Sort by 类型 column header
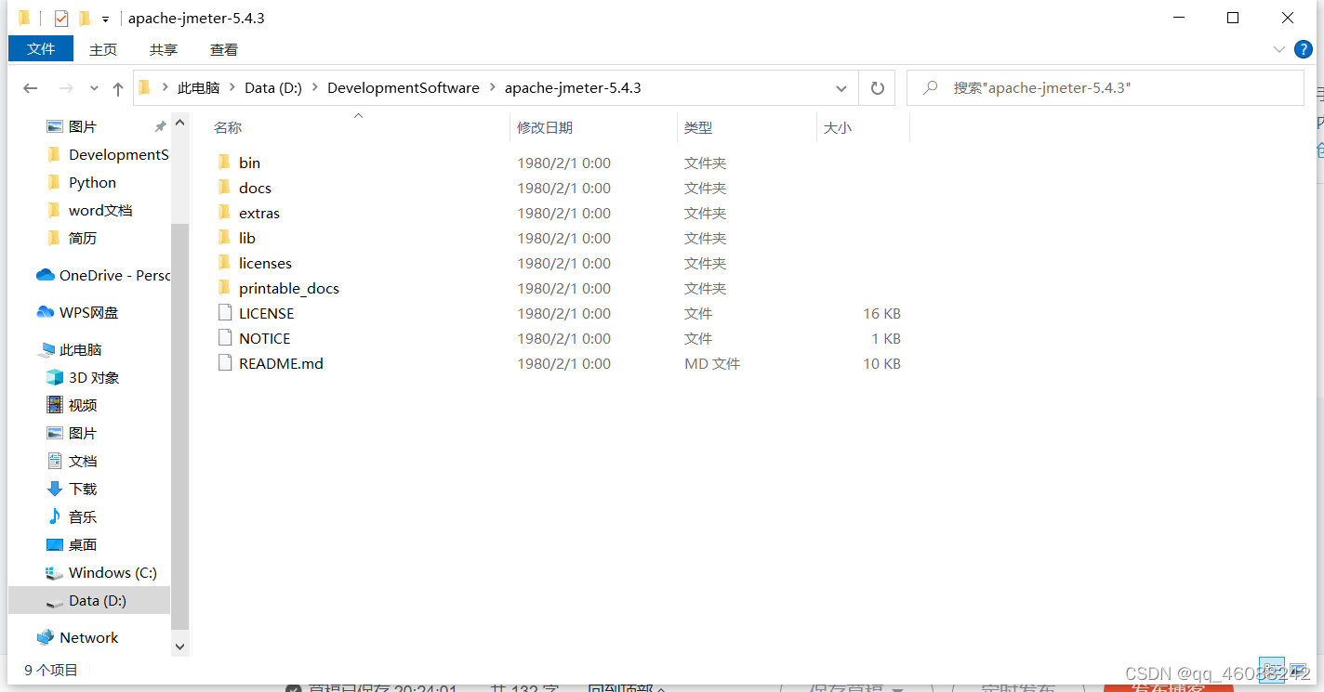Screen dimensions: 1324x692 tap(698, 127)
